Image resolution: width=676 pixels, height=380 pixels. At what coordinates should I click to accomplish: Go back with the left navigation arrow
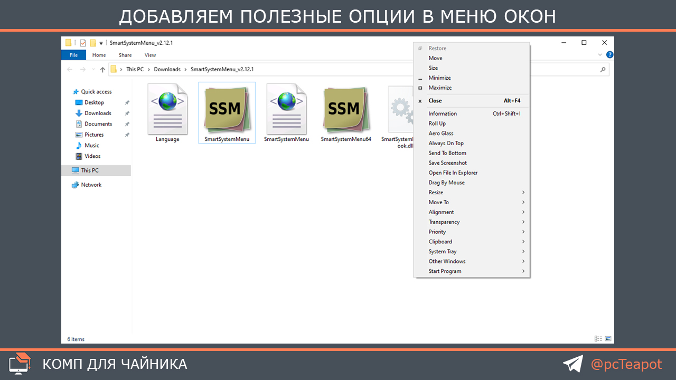pos(70,70)
